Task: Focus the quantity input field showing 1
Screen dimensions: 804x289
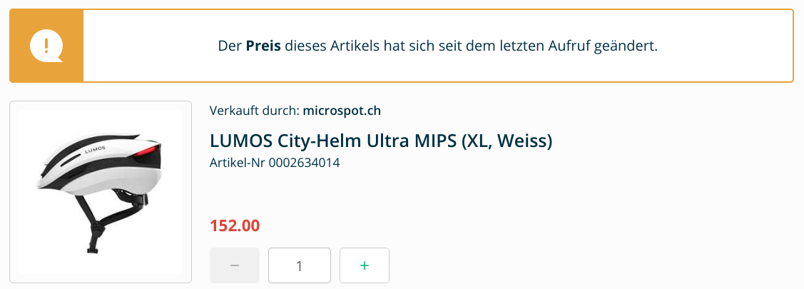Action: (x=300, y=265)
